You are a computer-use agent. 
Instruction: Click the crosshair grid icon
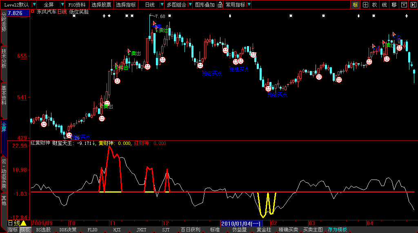[x=365, y=5]
